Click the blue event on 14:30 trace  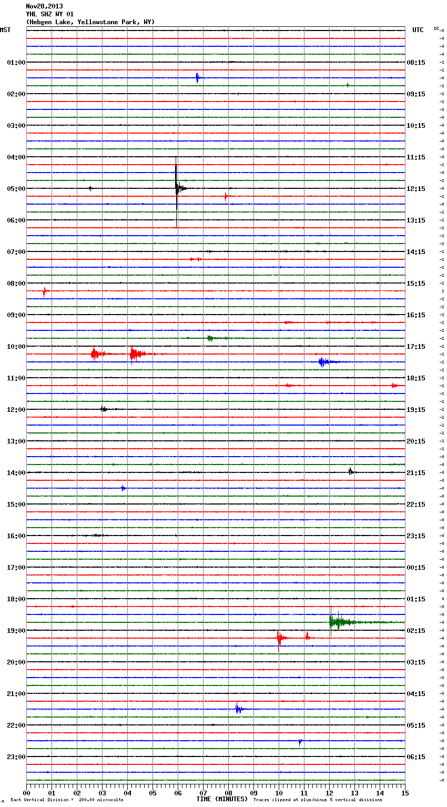pyautogui.click(x=123, y=488)
